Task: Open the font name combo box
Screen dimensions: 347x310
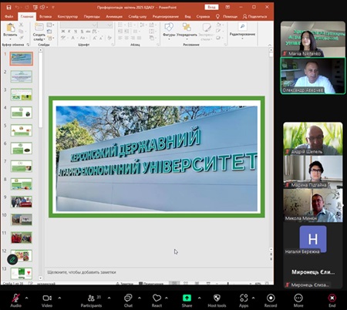Action: (79, 25)
